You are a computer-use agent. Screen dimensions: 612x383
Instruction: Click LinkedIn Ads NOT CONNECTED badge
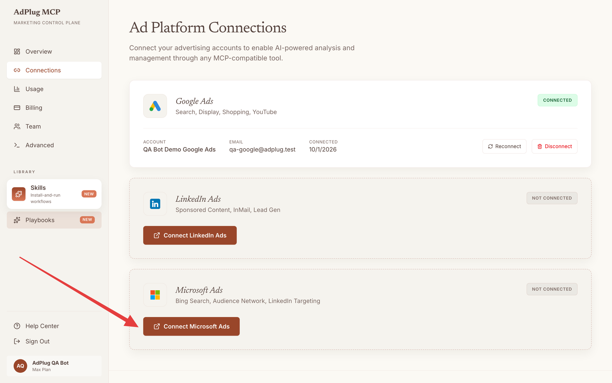[552, 198]
